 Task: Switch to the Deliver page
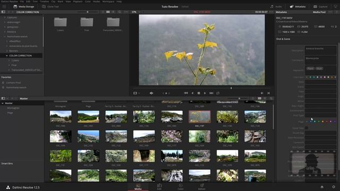click(202, 187)
